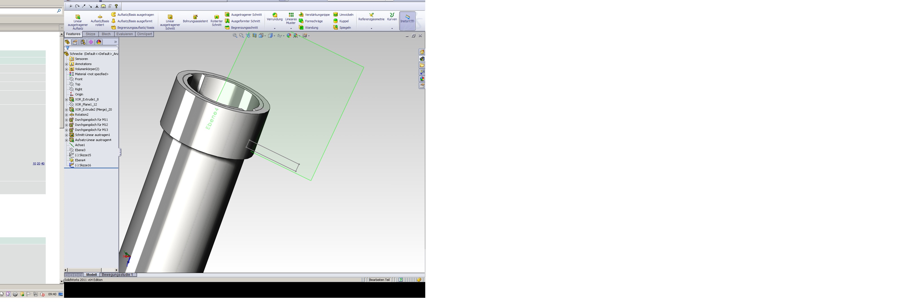
Task: Expand Schnitt-Linear austragen1 feature
Action: click(67, 135)
